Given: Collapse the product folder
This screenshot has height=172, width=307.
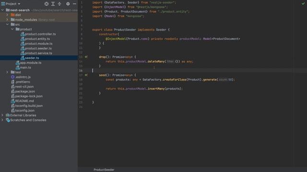Looking at the screenshot, I should (12, 29).
